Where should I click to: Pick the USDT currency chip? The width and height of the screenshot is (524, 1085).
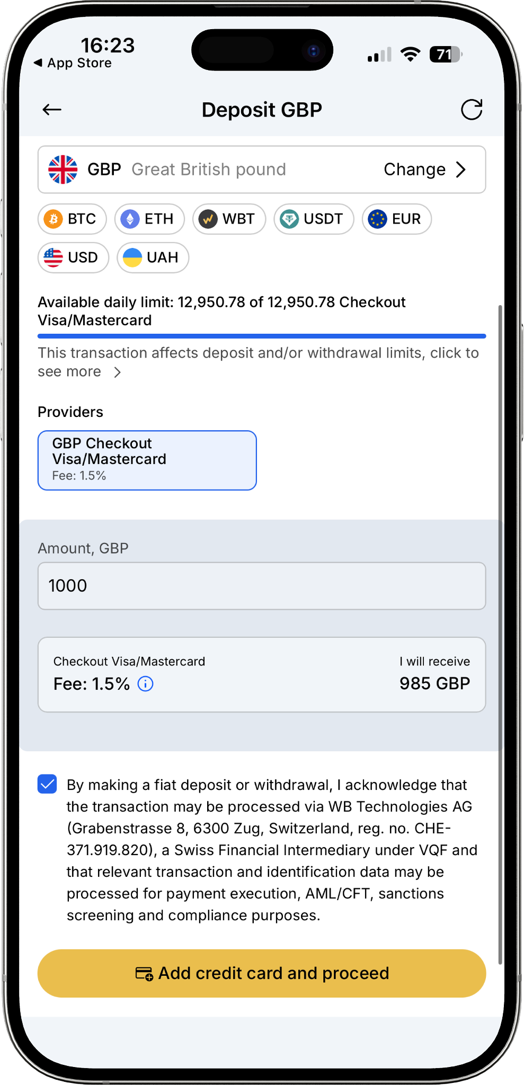(314, 219)
